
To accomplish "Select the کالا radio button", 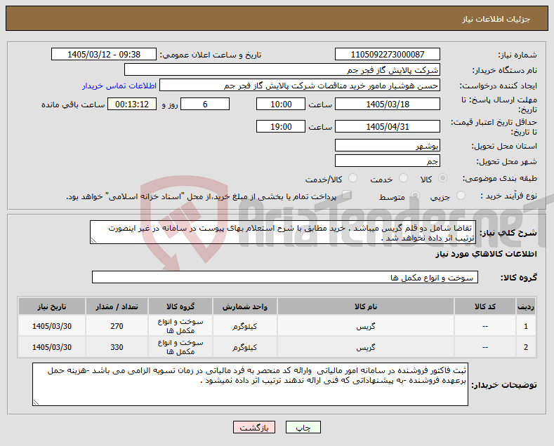I will click(x=442, y=178).
